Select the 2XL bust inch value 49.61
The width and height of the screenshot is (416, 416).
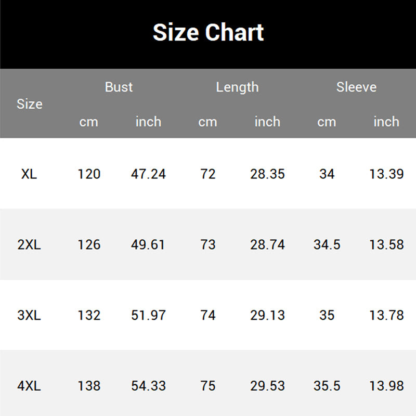tap(148, 244)
